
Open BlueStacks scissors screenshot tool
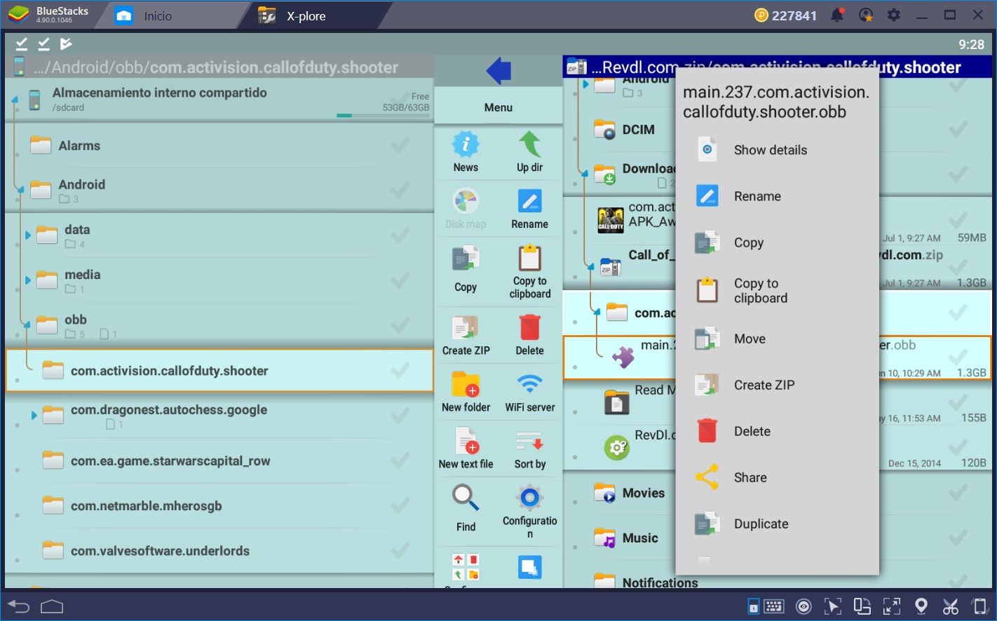950,606
